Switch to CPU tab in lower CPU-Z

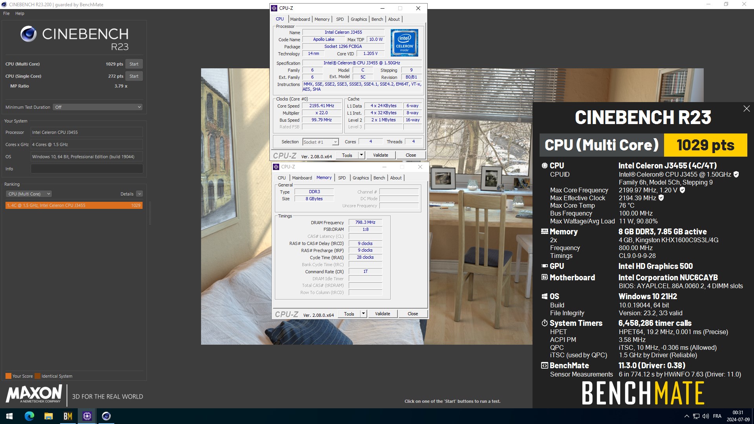(282, 178)
